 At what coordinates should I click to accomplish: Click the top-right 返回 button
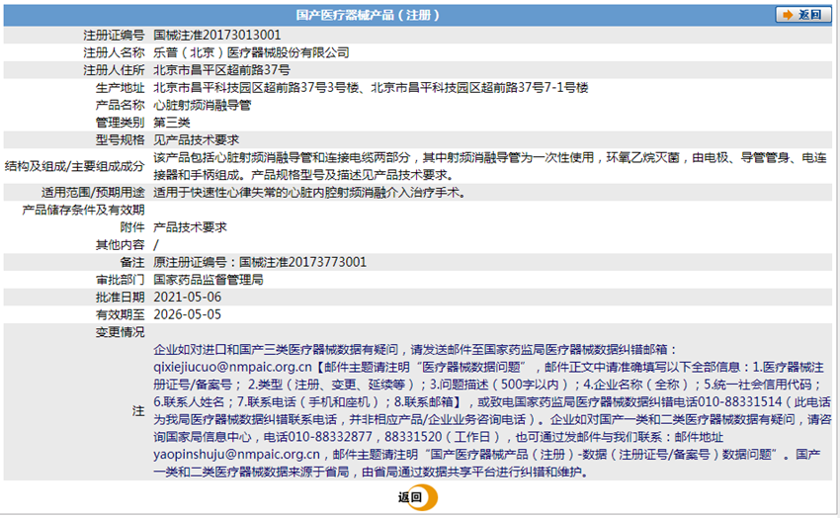(x=802, y=15)
